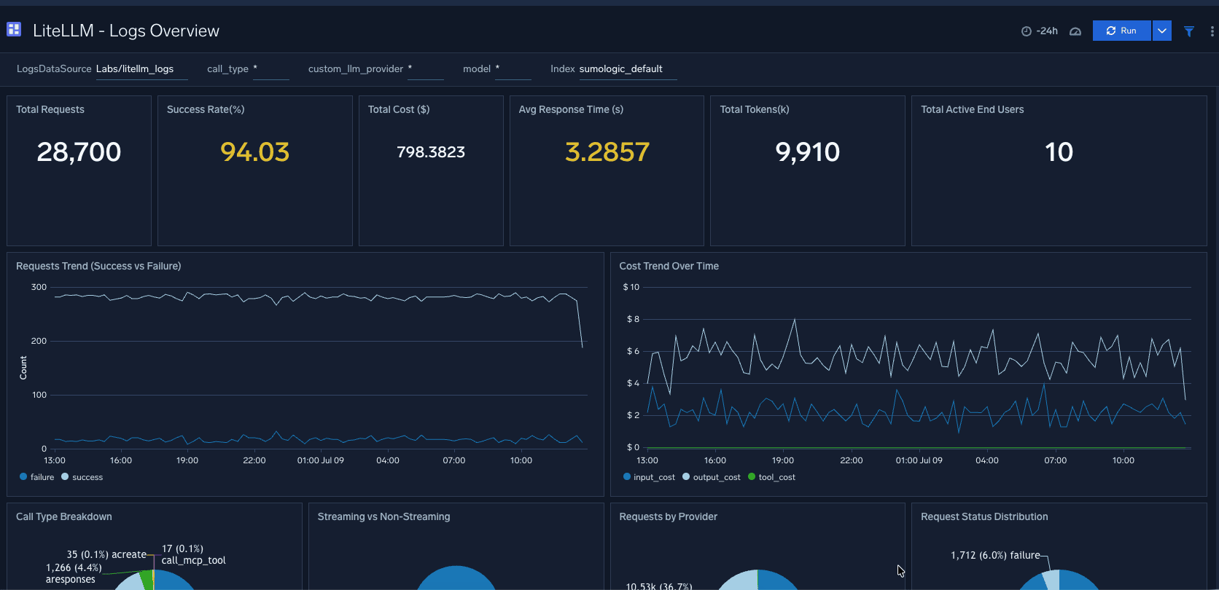Edit the custom_llm_provider filter field
1219x590 pixels.
pyautogui.click(x=425, y=69)
